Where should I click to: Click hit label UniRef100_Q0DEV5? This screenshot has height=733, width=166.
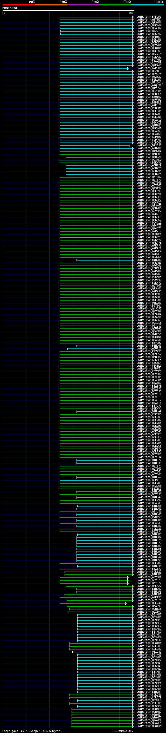point(149,449)
